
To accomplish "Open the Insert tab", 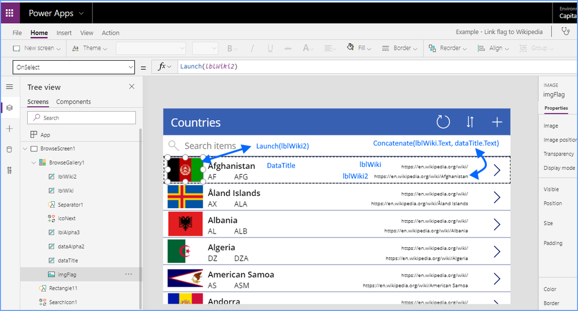I will point(64,33).
